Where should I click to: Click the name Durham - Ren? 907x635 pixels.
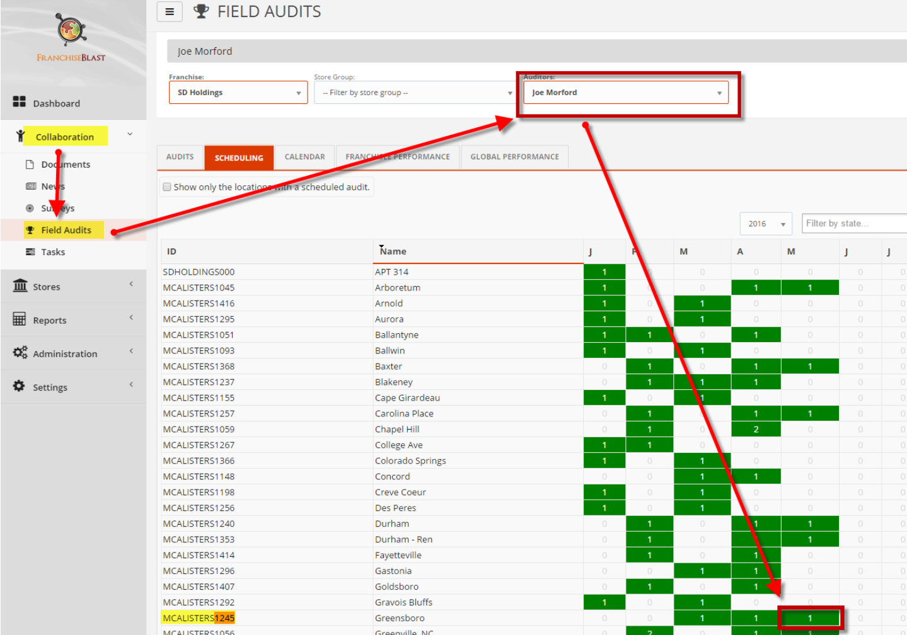click(403, 540)
